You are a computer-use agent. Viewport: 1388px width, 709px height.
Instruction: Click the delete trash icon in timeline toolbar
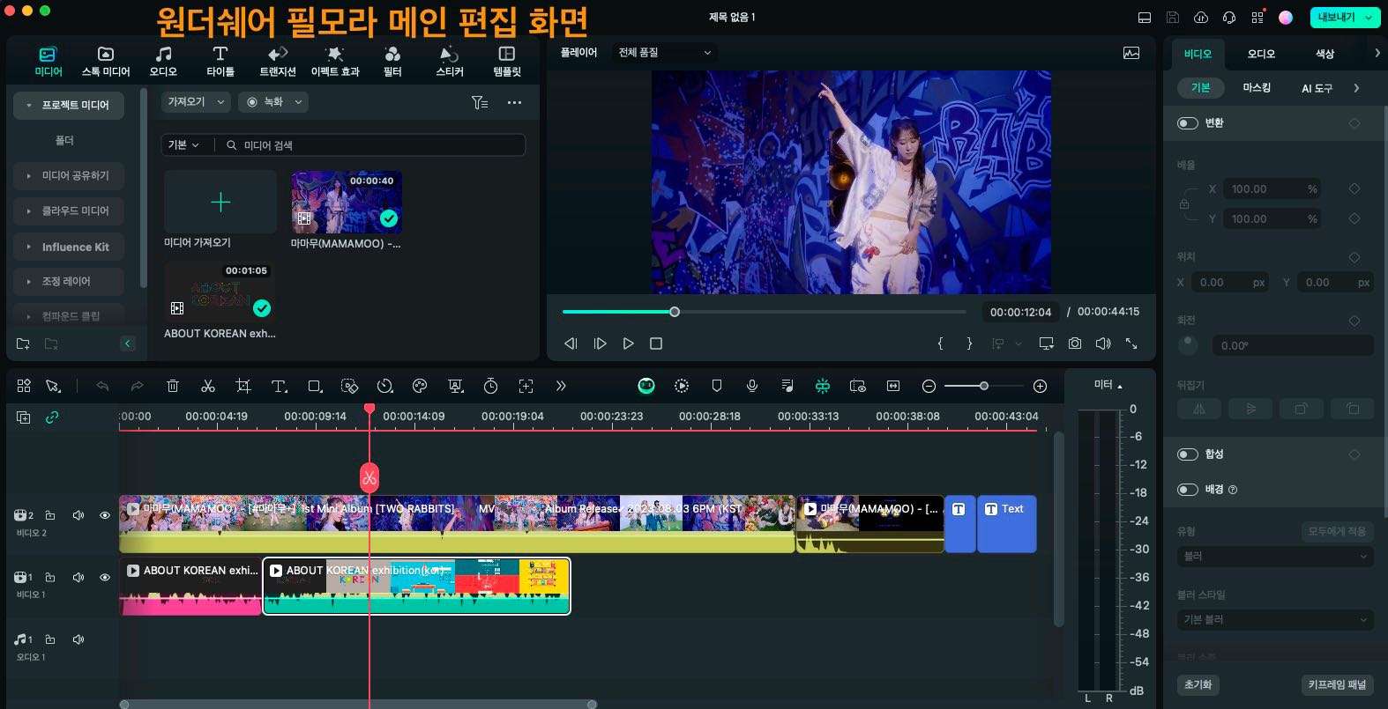pos(173,386)
